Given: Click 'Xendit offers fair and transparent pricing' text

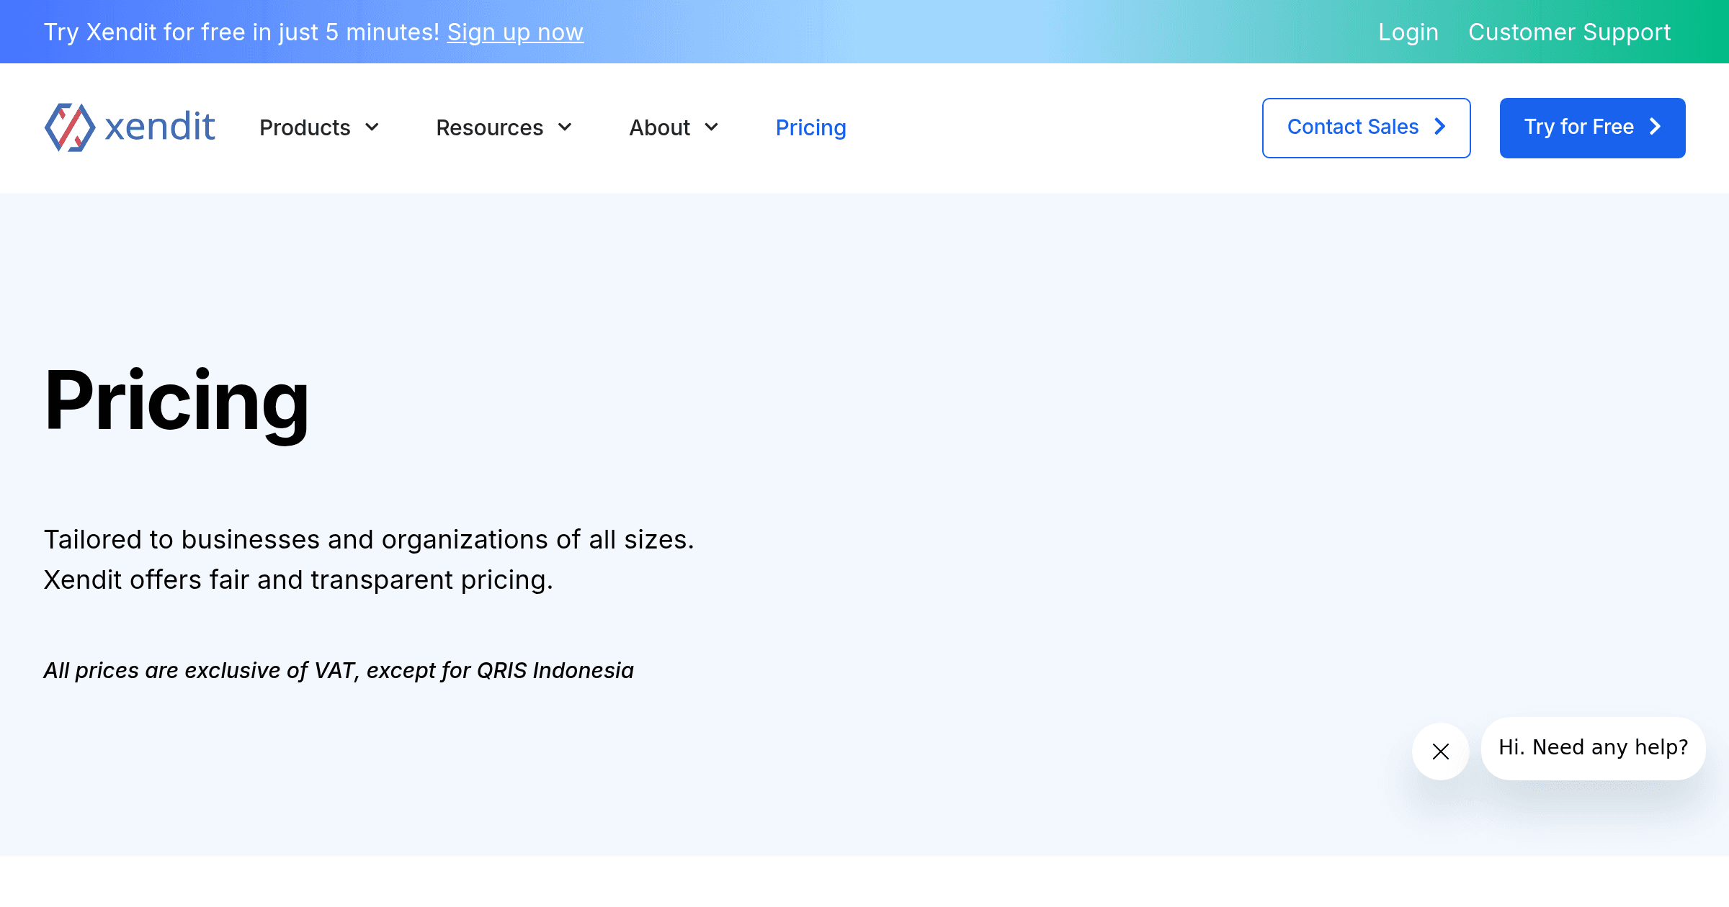Looking at the screenshot, I should [x=298, y=579].
